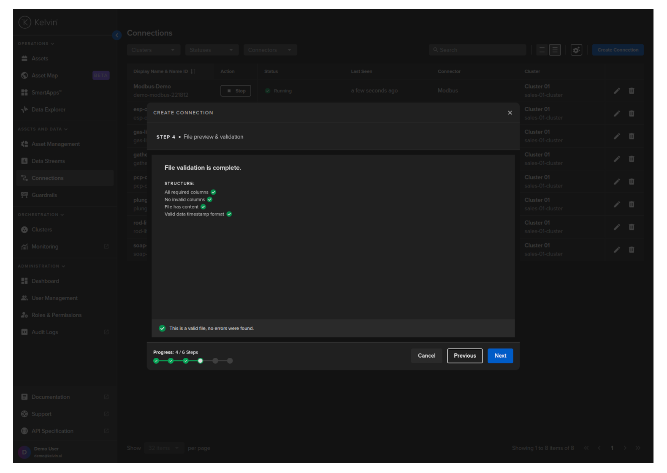This screenshot has height=473, width=667.
Task: Open Data Explorer in the sidebar
Action: [x=48, y=109]
